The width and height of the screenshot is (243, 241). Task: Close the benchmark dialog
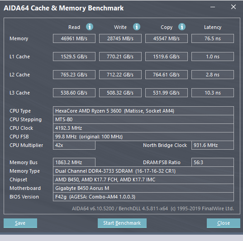click(224, 223)
